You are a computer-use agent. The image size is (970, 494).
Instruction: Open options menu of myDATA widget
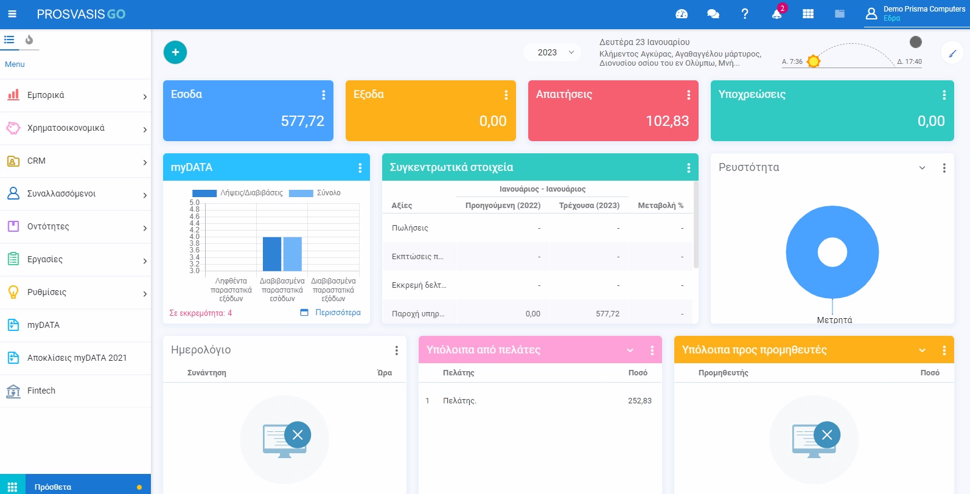(360, 168)
